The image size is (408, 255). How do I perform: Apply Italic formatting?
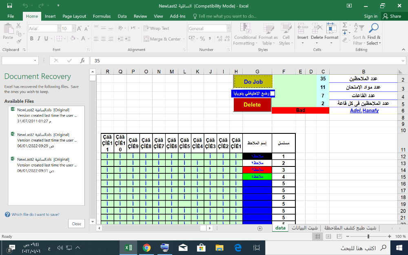tap(39, 38)
